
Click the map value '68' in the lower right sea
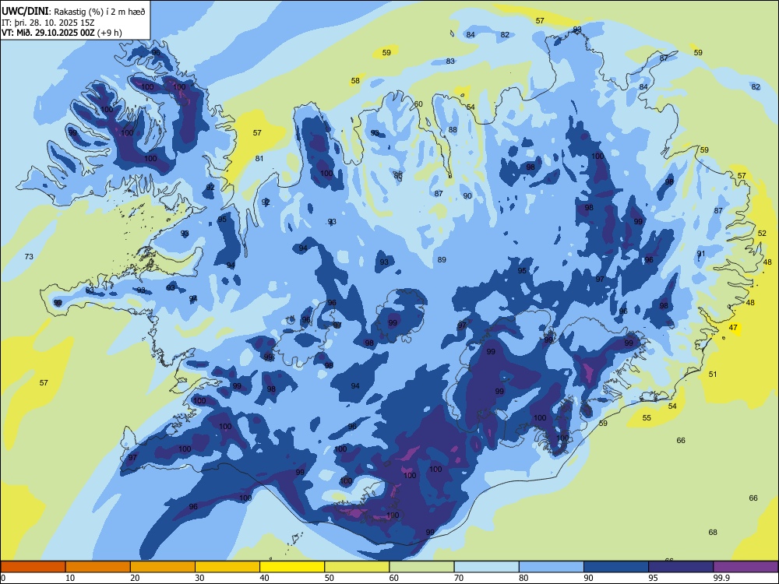click(713, 532)
